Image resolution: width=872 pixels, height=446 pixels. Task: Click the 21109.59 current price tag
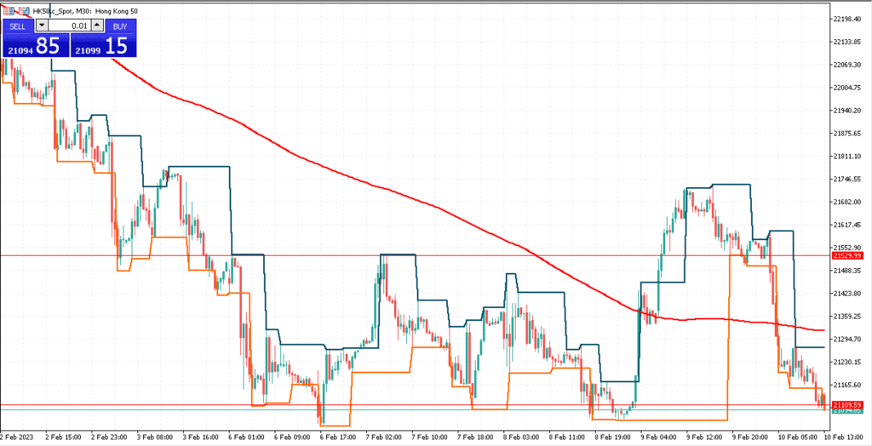[x=847, y=404]
